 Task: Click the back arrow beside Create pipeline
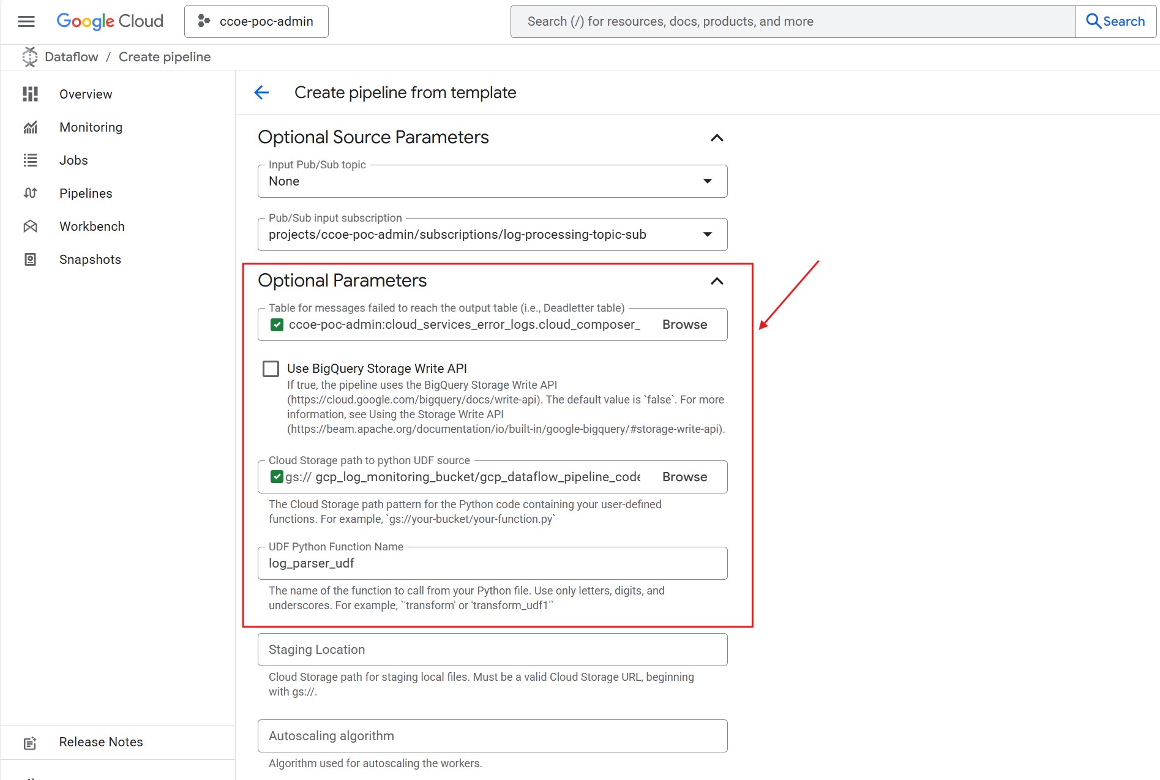click(261, 92)
